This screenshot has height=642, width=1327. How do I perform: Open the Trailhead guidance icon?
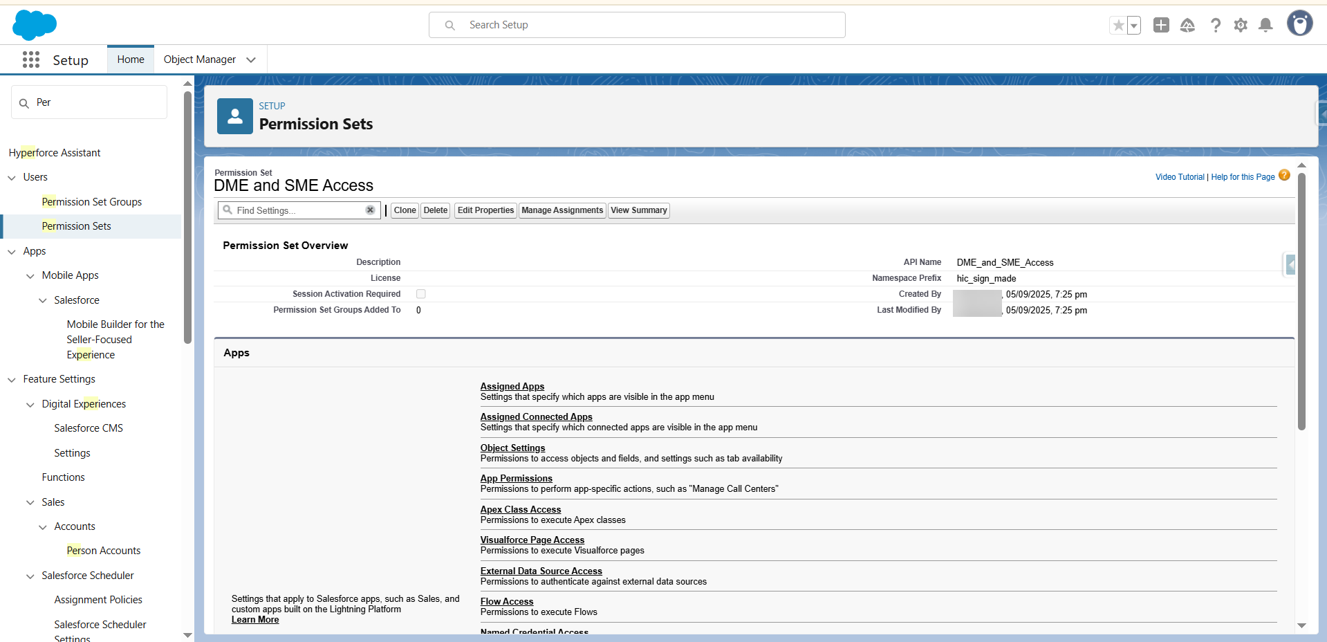click(1187, 26)
